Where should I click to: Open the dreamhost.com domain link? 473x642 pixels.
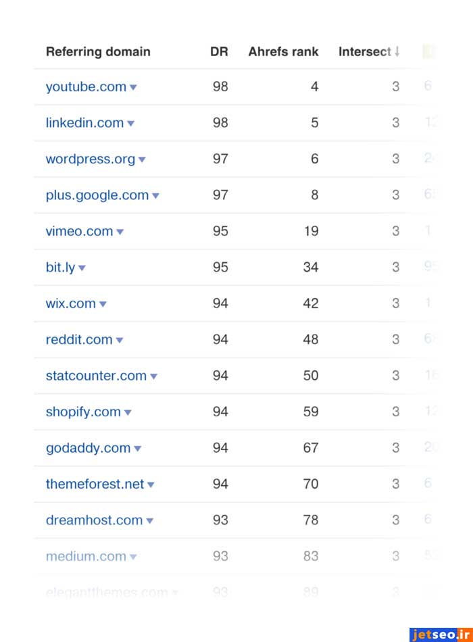tap(94, 520)
